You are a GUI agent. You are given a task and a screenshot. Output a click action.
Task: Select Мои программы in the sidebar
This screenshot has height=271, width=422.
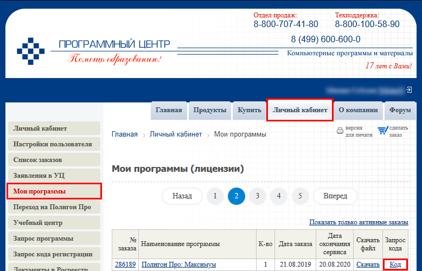[54, 191]
